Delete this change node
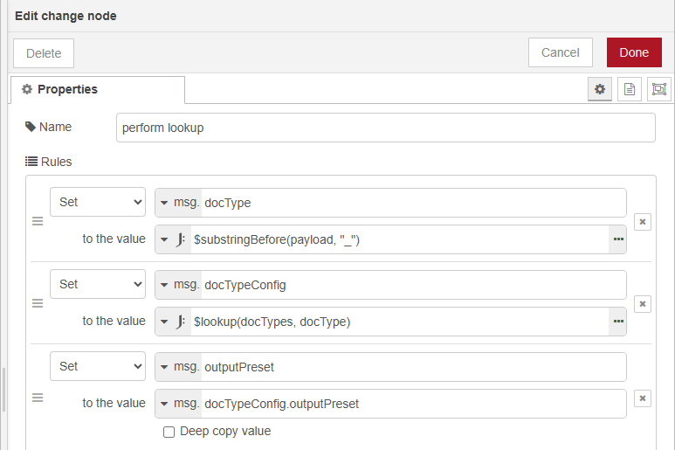The height and width of the screenshot is (450, 675). pyautogui.click(x=44, y=53)
